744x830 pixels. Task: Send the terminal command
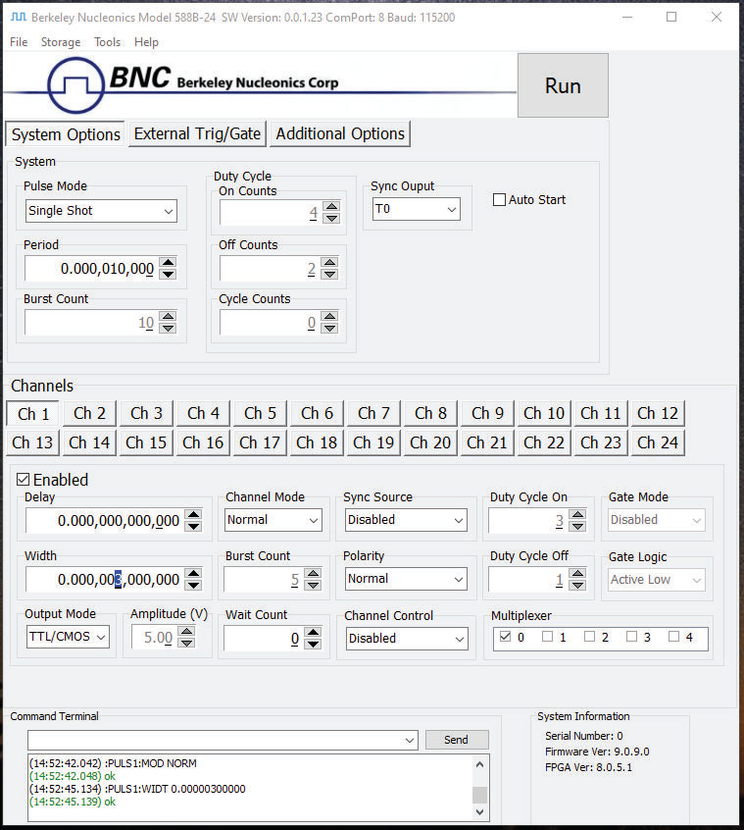tap(457, 740)
